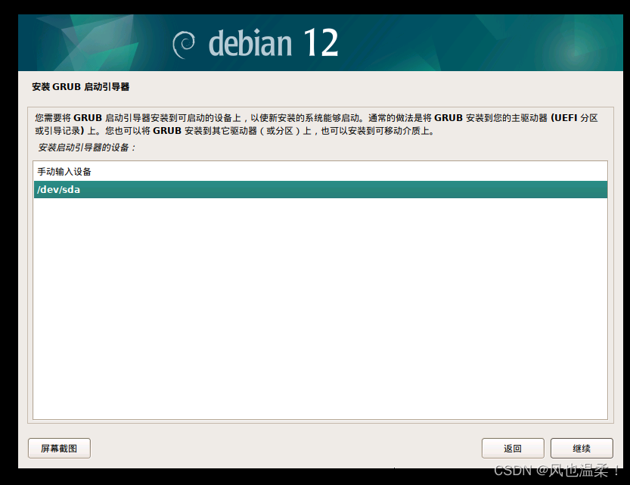Click 返回 to go back a step
This screenshot has width=630, height=485.
[512, 448]
